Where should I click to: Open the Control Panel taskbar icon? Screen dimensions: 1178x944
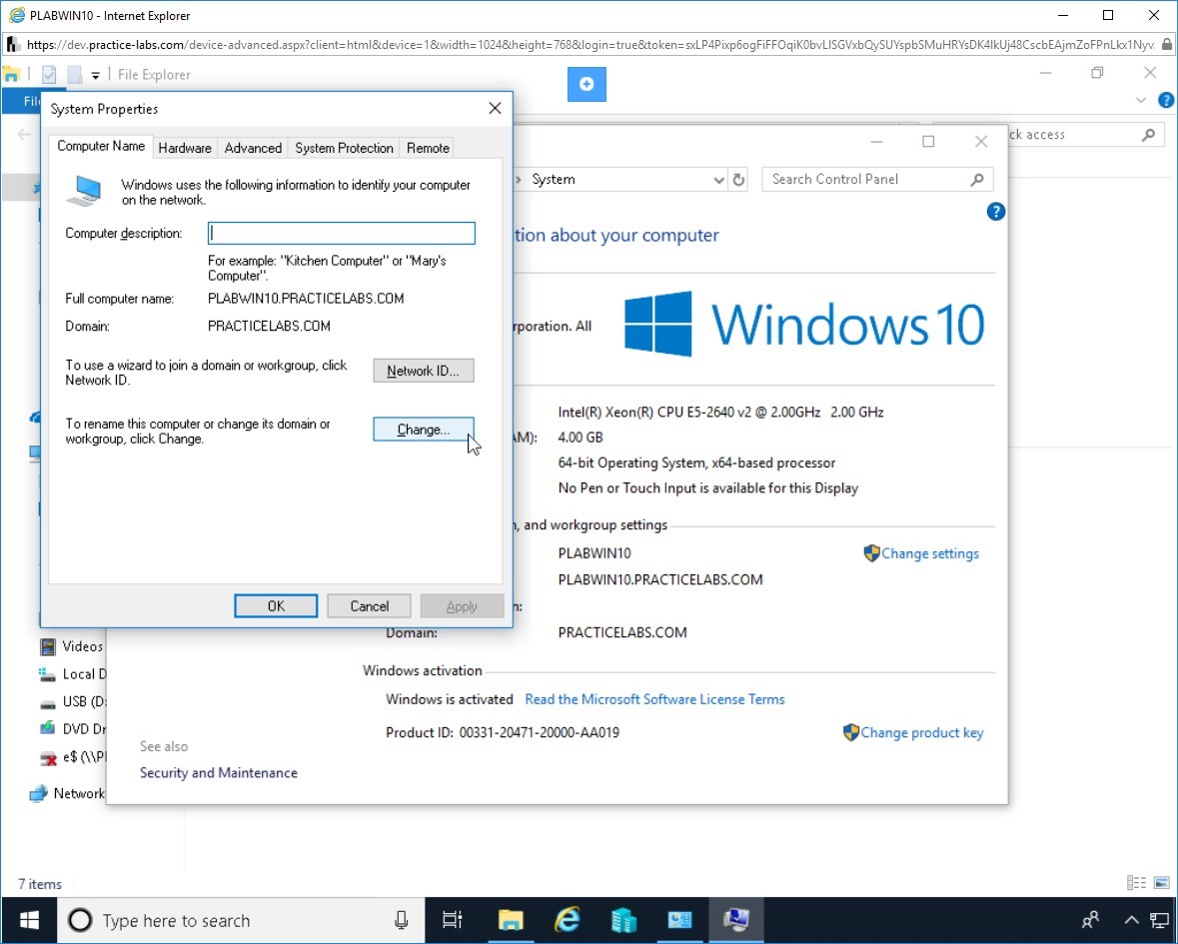click(x=679, y=920)
